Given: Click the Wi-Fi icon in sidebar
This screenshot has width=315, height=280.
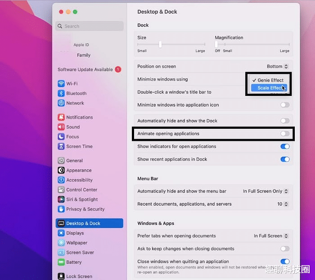Looking at the screenshot, I should point(61,83).
